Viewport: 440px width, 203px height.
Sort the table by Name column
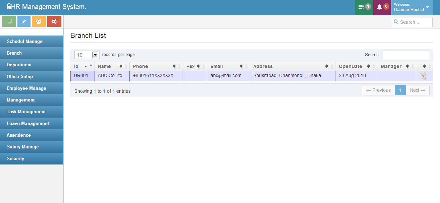click(112, 66)
